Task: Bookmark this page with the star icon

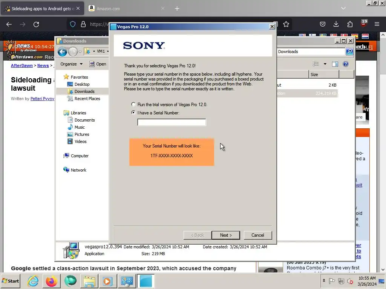Action: pos(286,24)
